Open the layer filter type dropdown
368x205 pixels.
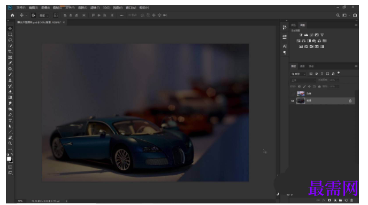pos(298,74)
